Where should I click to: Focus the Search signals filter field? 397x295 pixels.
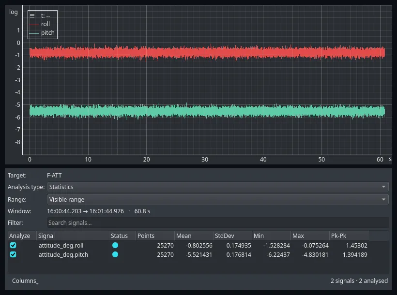click(x=218, y=222)
